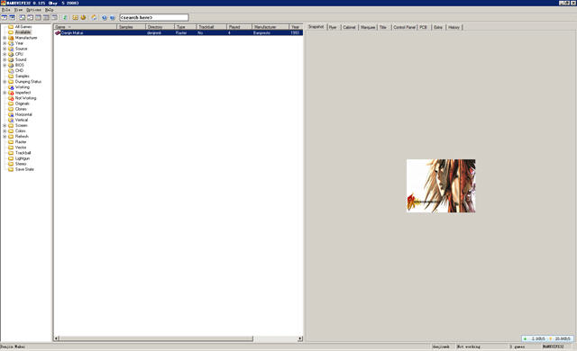Select the Working folder with blue badge
The image size is (577, 351).
11,87
